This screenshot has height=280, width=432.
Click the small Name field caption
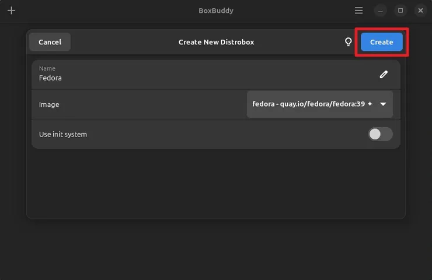pyautogui.click(x=47, y=68)
